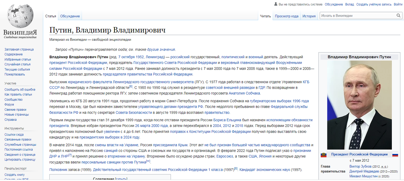The width and height of the screenshot is (404, 181).
Task: Click the 'Вклад' link at top
Action: pyautogui.click(x=349, y=5)
